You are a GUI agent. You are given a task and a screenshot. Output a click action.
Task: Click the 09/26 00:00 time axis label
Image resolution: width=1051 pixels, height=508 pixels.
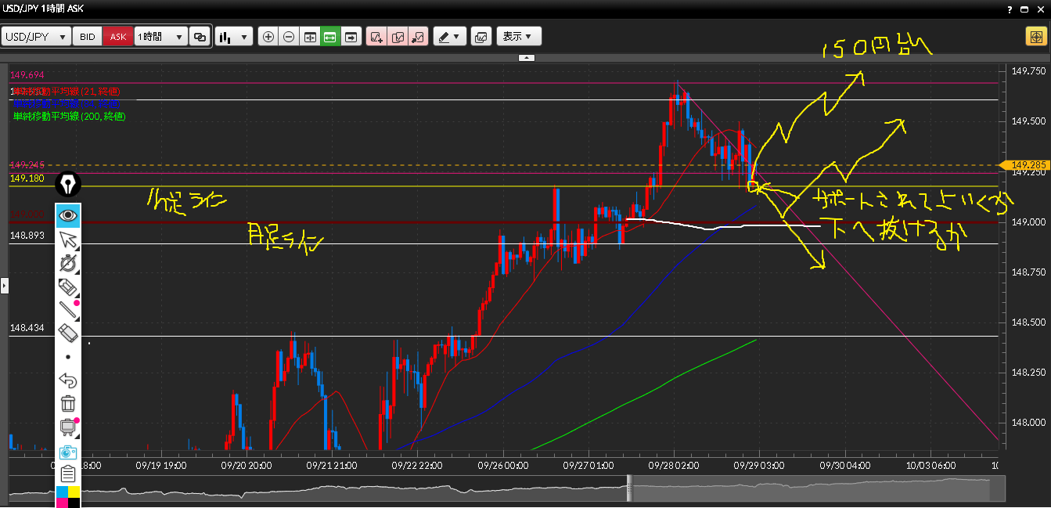[x=502, y=463]
